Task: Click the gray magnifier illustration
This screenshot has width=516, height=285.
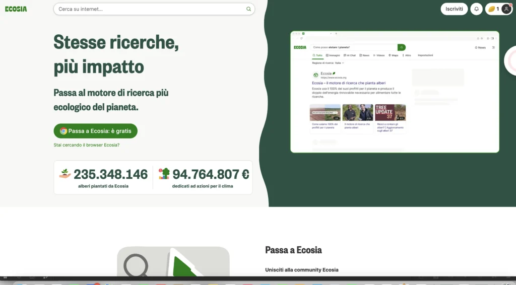Action: click(136, 265)
